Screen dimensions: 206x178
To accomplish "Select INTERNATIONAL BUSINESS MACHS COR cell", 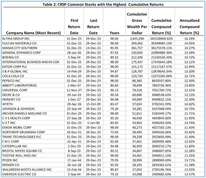I will (x=31, y=62).
